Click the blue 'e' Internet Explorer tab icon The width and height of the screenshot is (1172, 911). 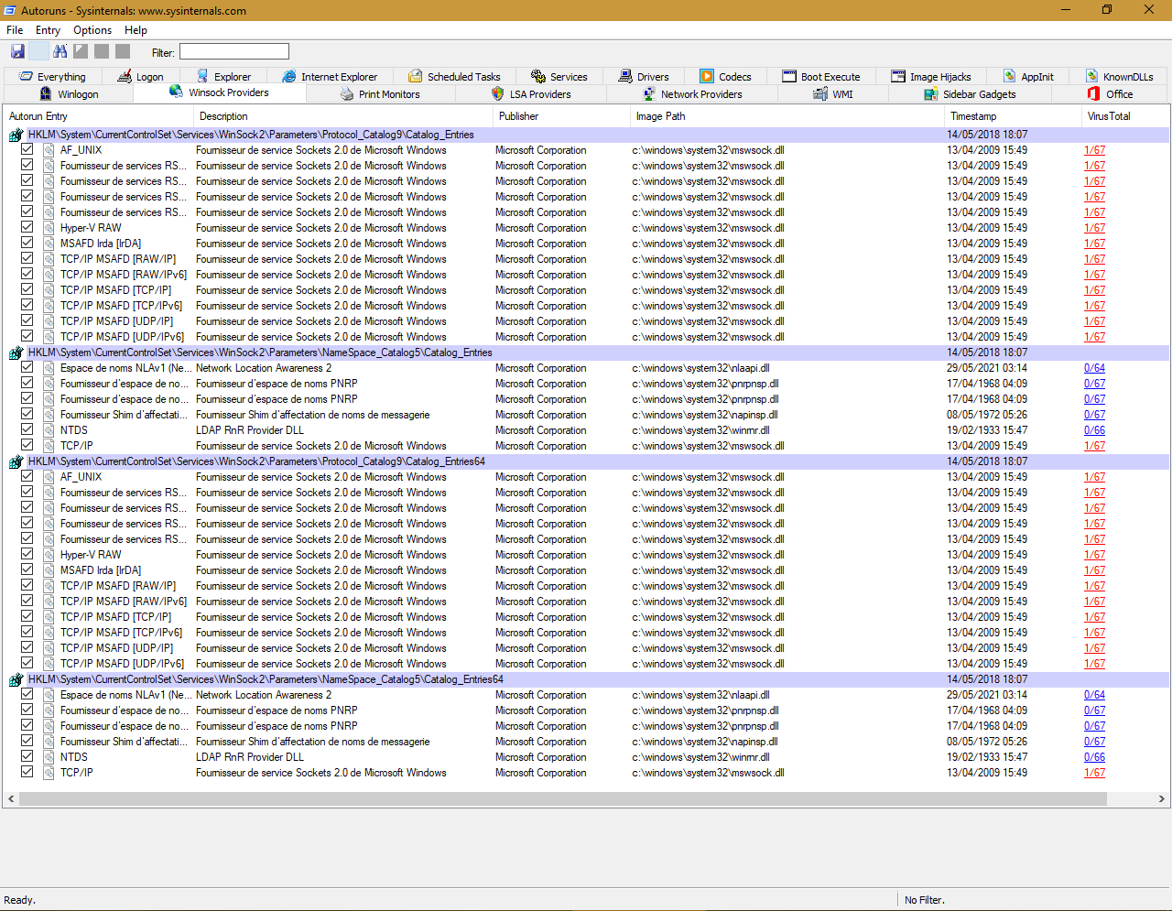pos(289,76)
